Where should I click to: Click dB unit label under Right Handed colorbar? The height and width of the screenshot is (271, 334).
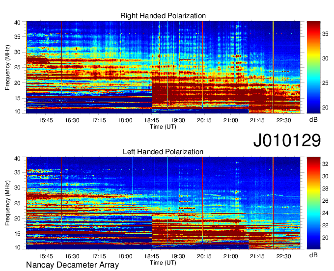point(313,120)
